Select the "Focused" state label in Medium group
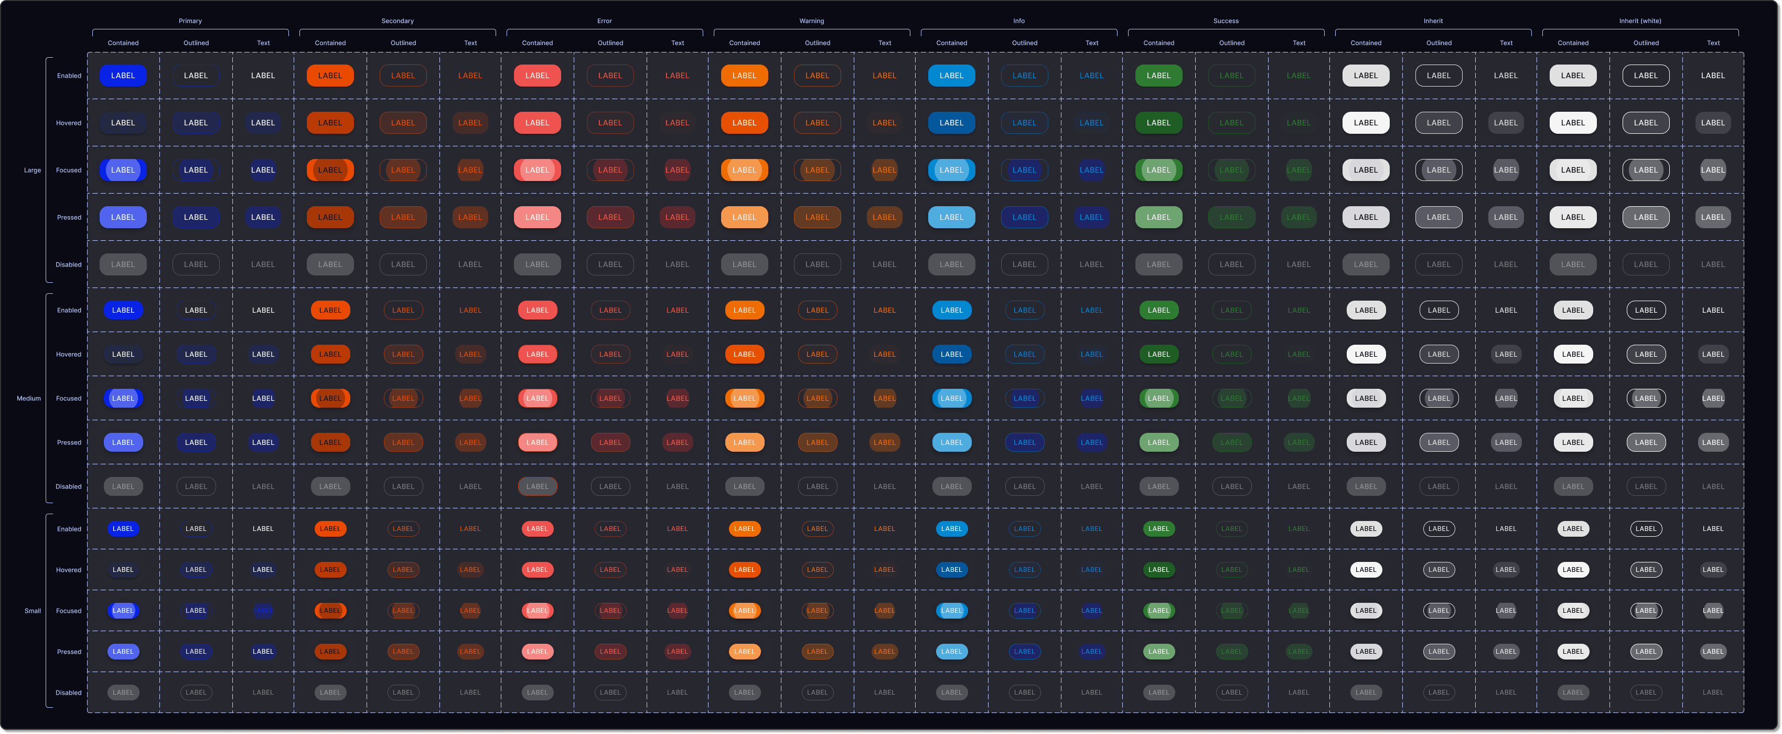The image size is (1782, 734). tap(69, 398)
